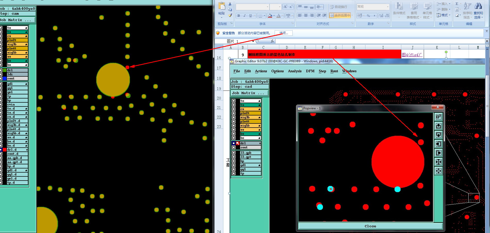Screen dimensions: 490x233
Task: Click the Percent Style icon
Action: click(369, 16)
